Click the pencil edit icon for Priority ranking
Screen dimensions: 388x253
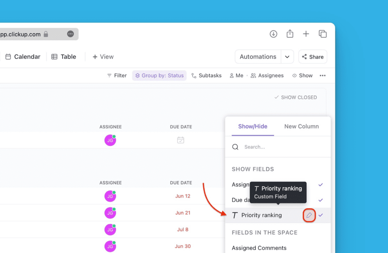309,215
